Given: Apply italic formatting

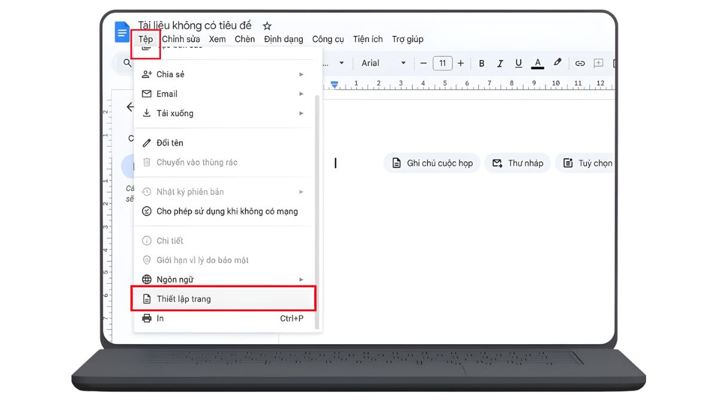Looking at the screenshot, I should (x=500, y=63).
